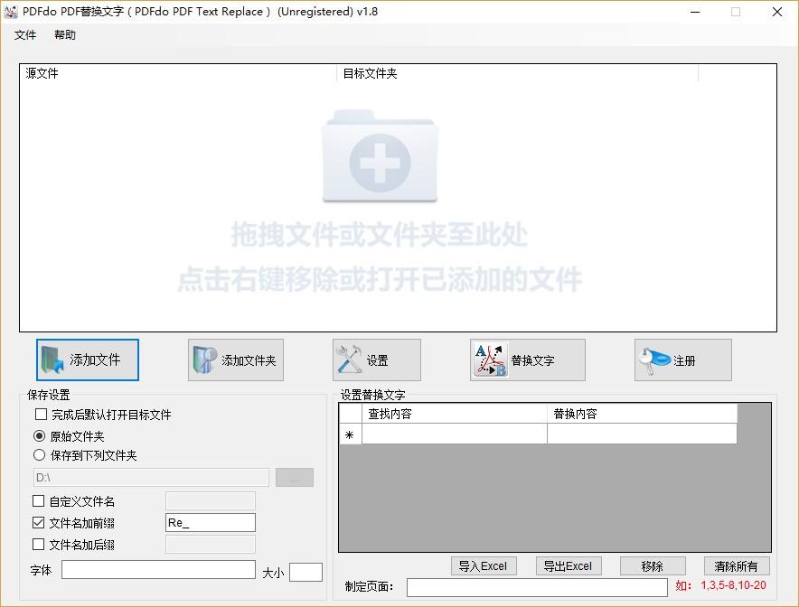The width and height of the screenshot is (799, 607).
Task: Open the 文件 menu
Action: tap(25, 34)
